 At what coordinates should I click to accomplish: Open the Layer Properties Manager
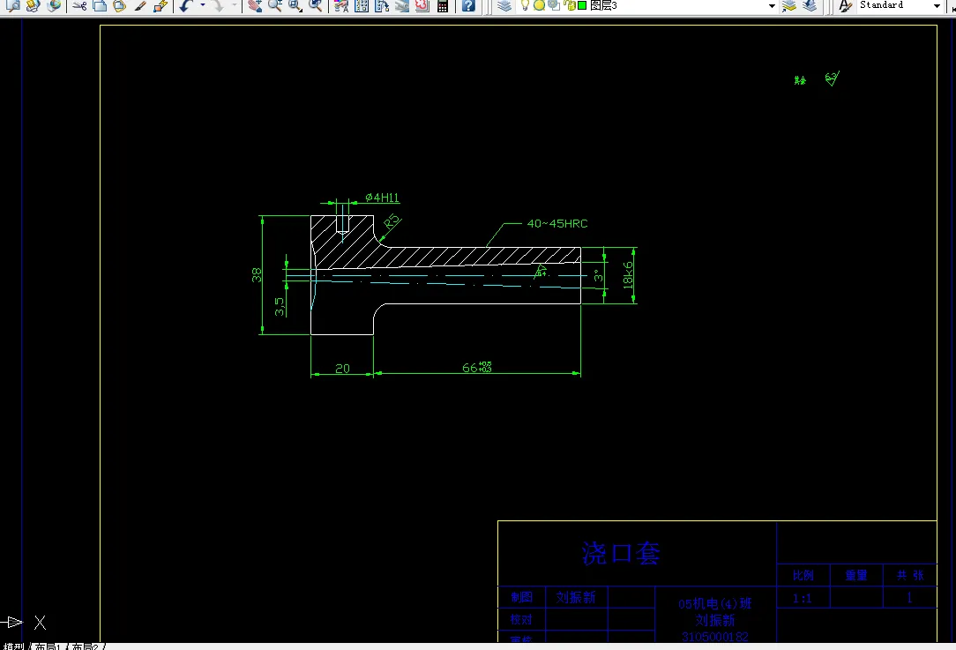[x=504, y=6]
